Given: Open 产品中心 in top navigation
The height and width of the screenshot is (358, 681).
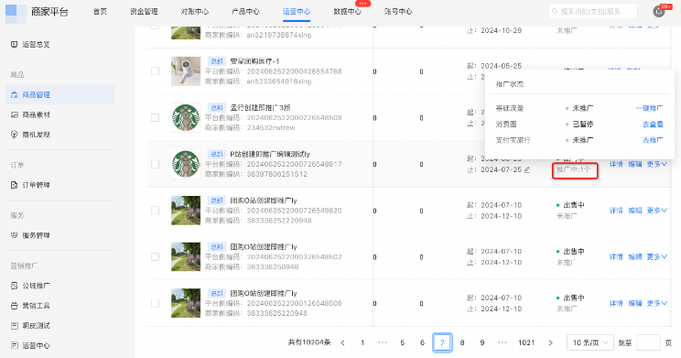Looking at the screenshot, I should coord(246,12).
